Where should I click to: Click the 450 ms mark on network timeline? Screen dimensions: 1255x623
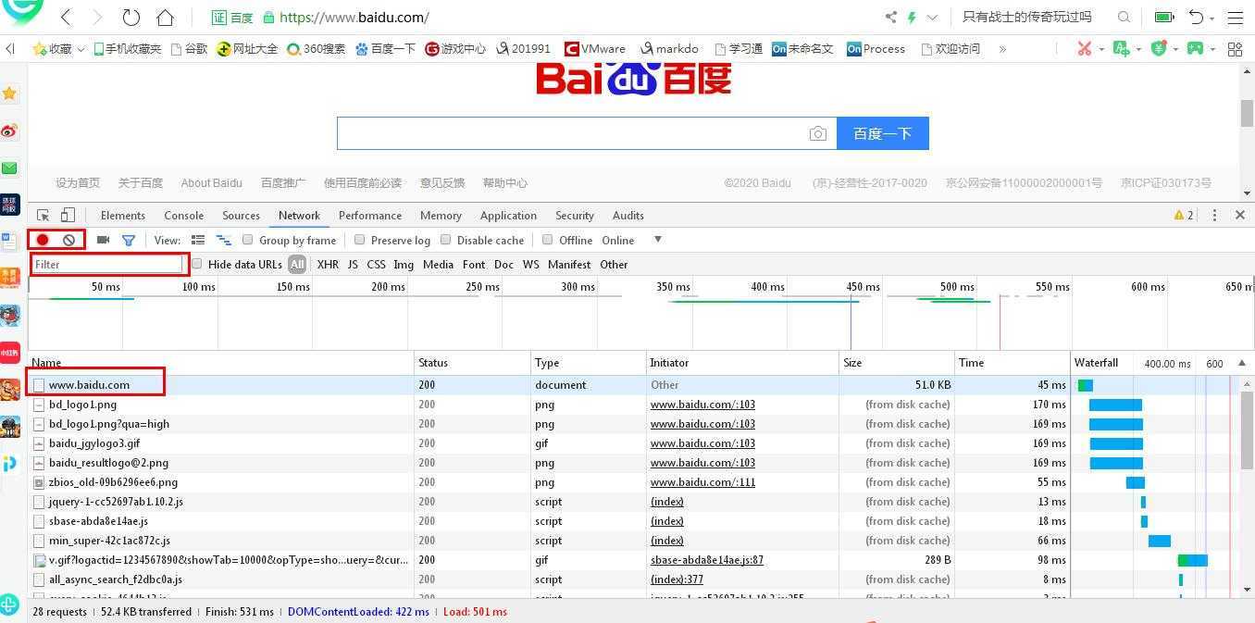pos(863,287)
